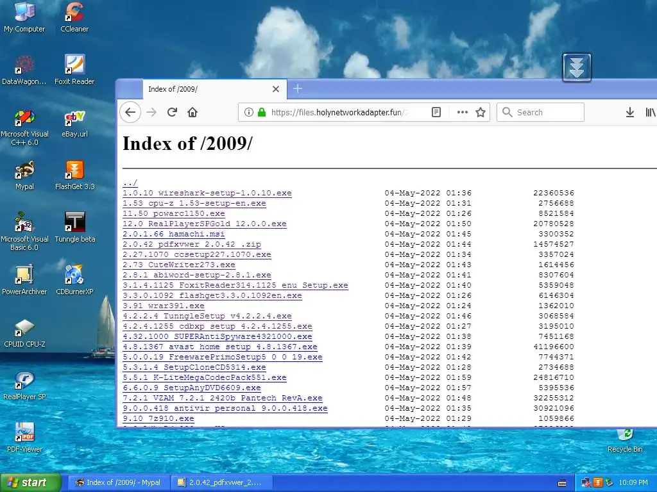
Task: Go to the browser Home page icon
Action: 192,112
